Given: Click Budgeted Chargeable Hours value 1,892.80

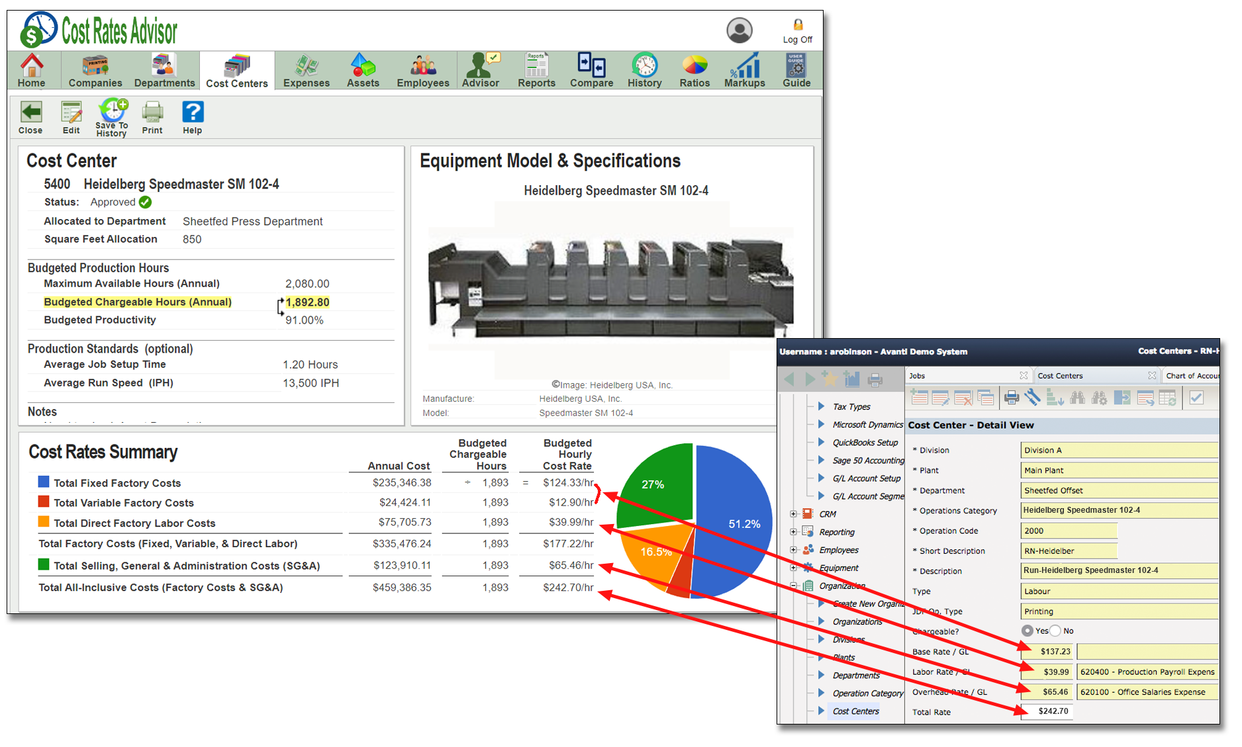Looking at the screenshot, I should [x=307, y=302].
